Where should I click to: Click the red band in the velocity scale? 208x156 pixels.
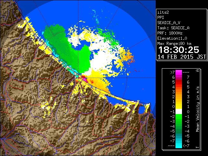pyautogui.click(x=179, y=82)
